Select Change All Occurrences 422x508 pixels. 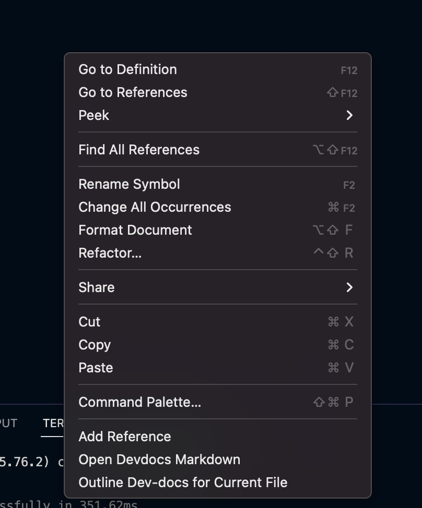pyautogui.click(x=155, y=207)
